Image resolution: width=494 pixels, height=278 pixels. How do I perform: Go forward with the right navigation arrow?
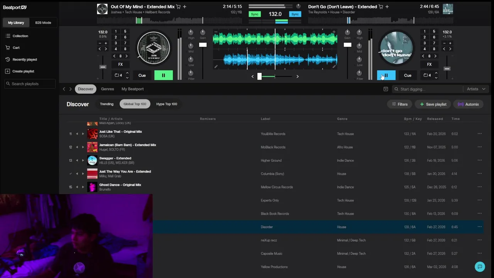(70, 89)
